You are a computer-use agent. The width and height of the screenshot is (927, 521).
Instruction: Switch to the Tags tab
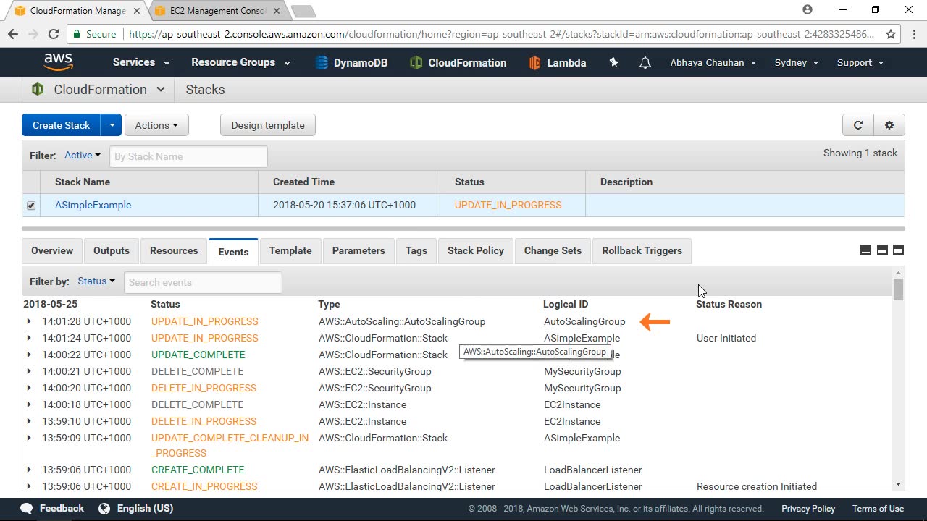point(416,250)
